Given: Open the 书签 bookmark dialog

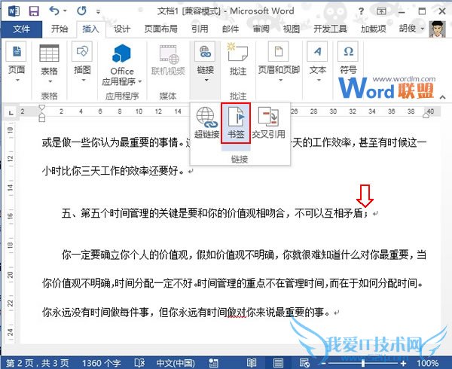Looking at the screenshot, I should click(236, 124).
